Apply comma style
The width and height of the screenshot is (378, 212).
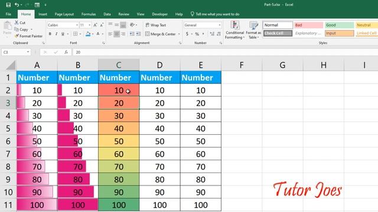point(203,34)
